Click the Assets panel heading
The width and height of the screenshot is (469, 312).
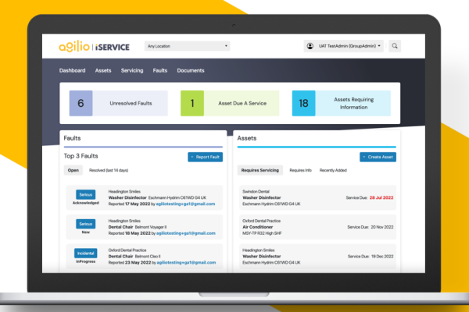[x=247, y=138]
